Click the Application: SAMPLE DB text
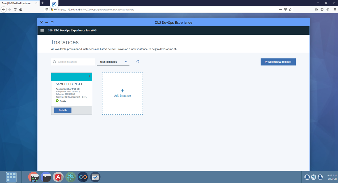Screen dimensions: 338x183 68,89
